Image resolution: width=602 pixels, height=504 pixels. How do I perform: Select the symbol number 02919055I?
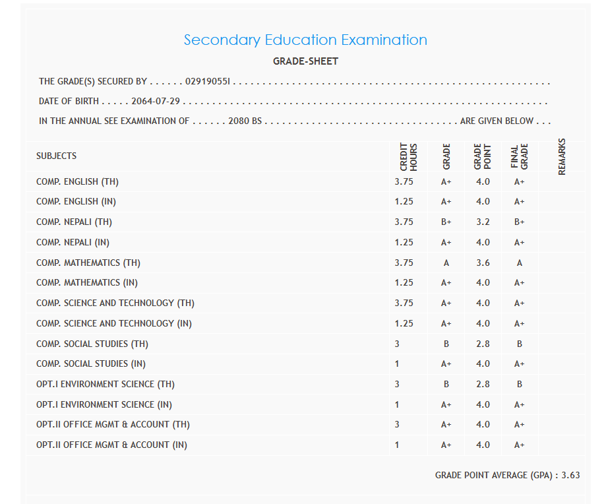[208, 82]
